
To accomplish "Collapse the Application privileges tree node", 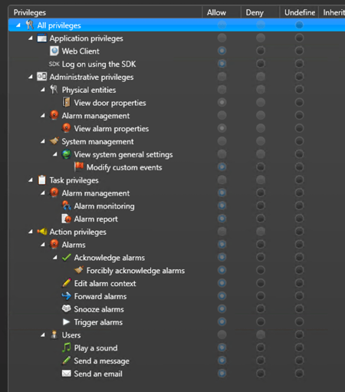I will coord(31,38).
